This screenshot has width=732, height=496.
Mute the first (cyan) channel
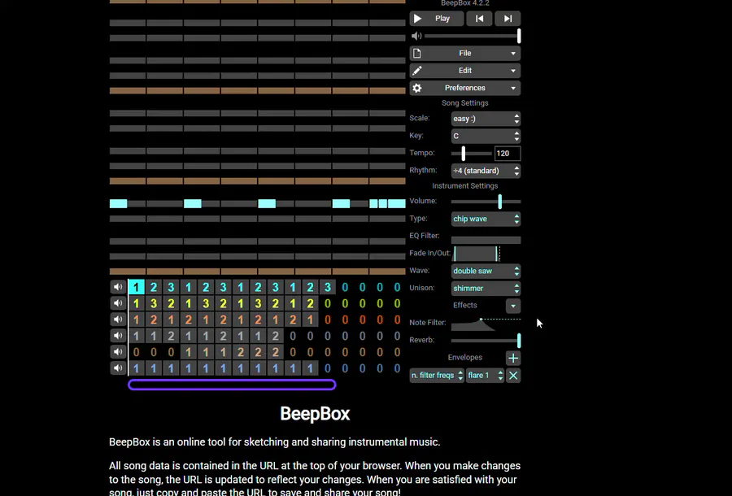coord(118,287)
